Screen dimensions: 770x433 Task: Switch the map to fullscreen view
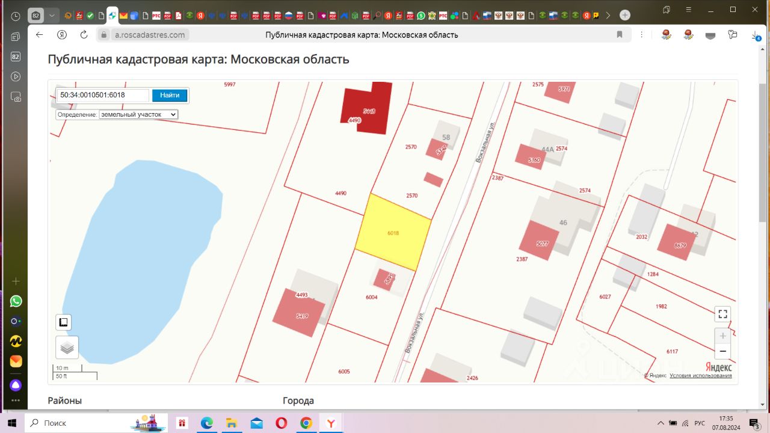[x=722, y=314]
